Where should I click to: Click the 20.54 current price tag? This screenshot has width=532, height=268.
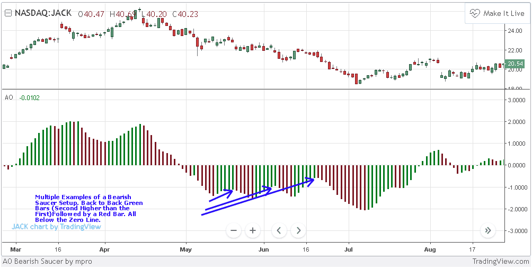click(x=515, y=64)
